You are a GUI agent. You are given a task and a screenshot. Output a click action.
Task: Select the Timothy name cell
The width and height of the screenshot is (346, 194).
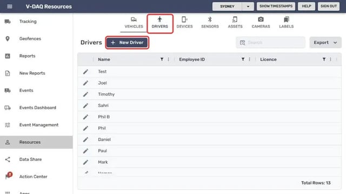click(x=106, y=94)
